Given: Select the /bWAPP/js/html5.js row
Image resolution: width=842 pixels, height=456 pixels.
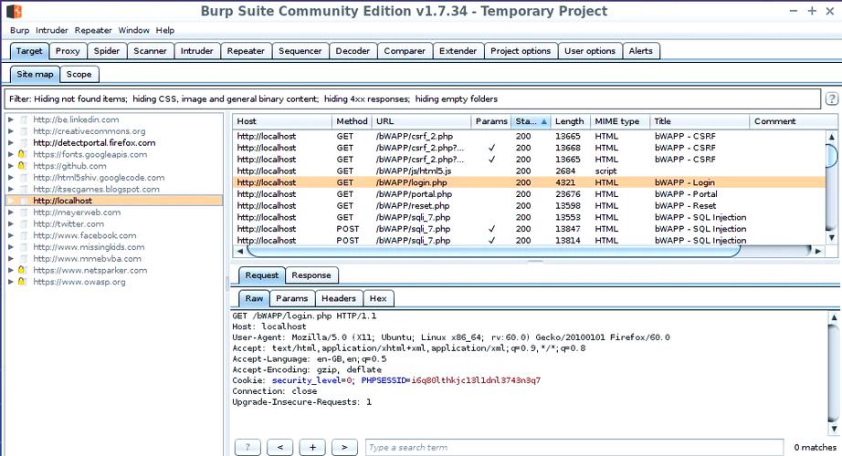Looking at the screenshot, I should pyautogui.click(x=529, y=171).
